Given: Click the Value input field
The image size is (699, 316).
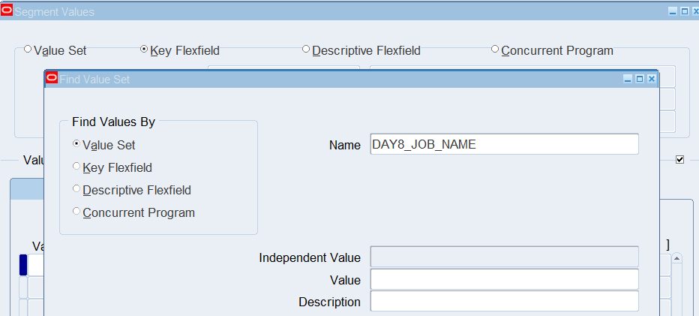Looking at the screenshot, I should [504, 279].
